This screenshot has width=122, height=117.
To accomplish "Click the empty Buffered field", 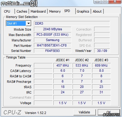I will [x=102, y=40].
